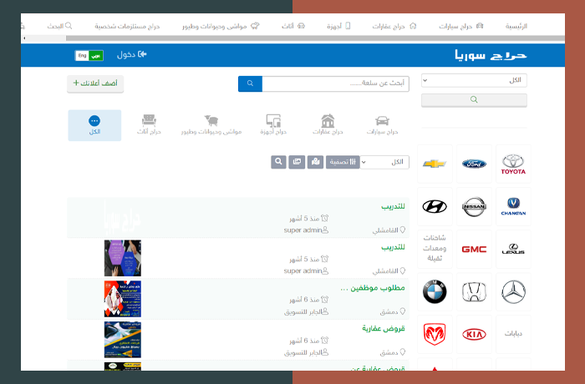Select the حراج أثاث furniture icon
Image resolution: width=585 pixels, height=384 pixels.
pos(149,125)
